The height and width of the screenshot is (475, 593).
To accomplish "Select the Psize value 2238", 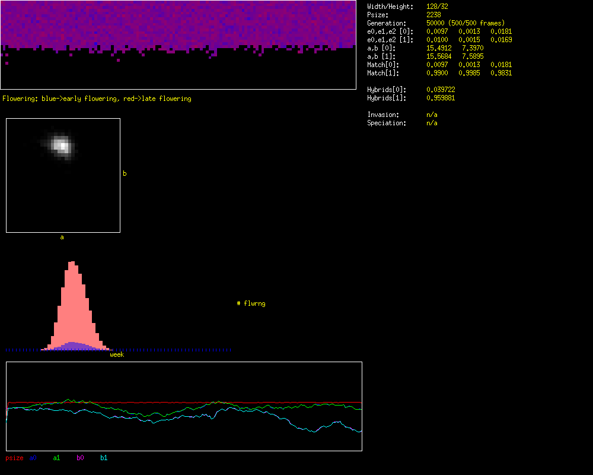I will (433, 15).
